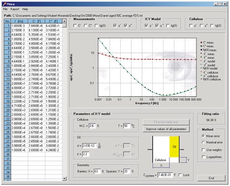Enable the C' checkbox under Measurements
The width and height of the screenshot is (230, 186).
(75, 25)
